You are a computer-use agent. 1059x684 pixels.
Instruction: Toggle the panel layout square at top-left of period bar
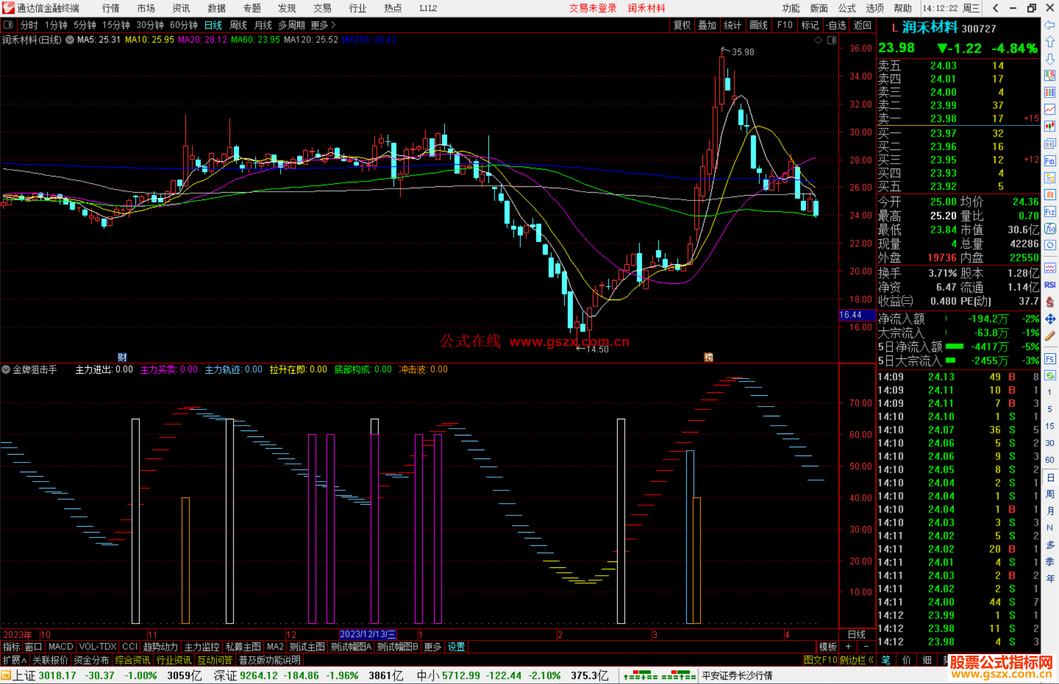pyautogui.click(x=8, y=25)
